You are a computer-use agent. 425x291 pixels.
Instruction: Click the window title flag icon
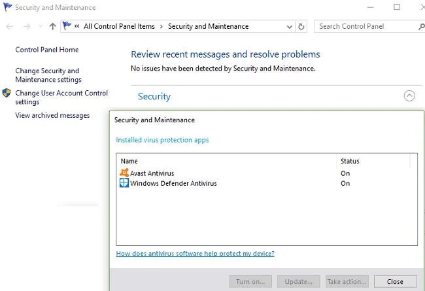point(7,7)
